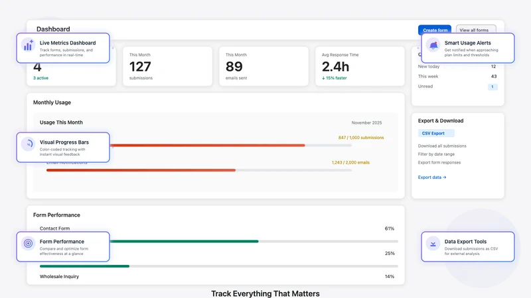
Task: Open the View all forms button
Action: (x=476, y=30)
